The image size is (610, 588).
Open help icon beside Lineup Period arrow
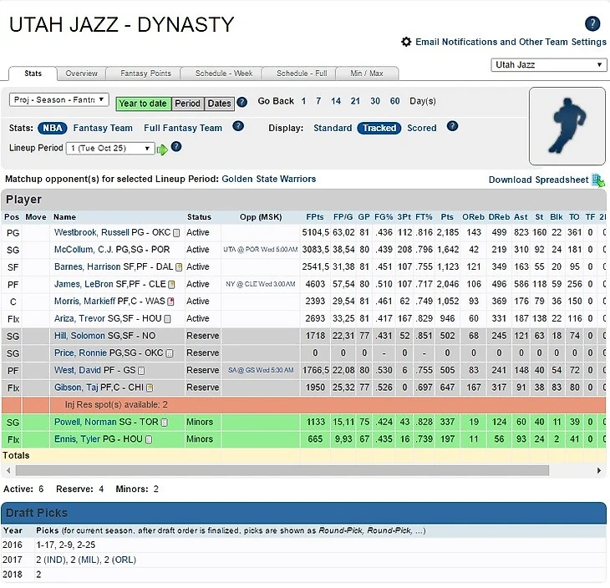coord(176,147)
